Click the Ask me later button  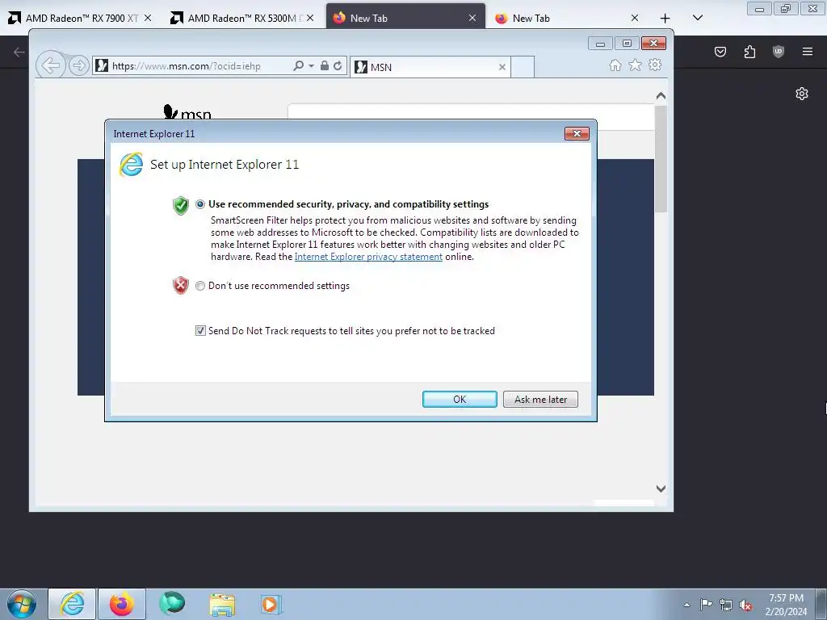[x=540, y=399]
